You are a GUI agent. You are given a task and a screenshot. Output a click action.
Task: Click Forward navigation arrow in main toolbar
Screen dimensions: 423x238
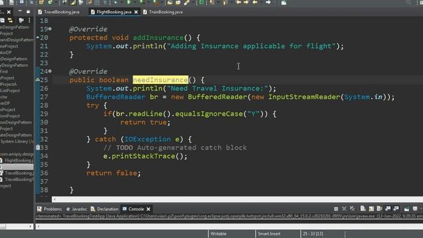point(247,3)
